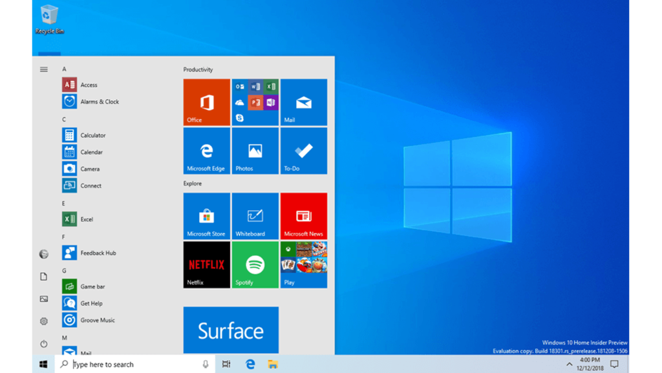The height and width of the screenshot is (373, 662).
Task: Launch the Whiteboard tile
Action: click(x=255, y=216)
